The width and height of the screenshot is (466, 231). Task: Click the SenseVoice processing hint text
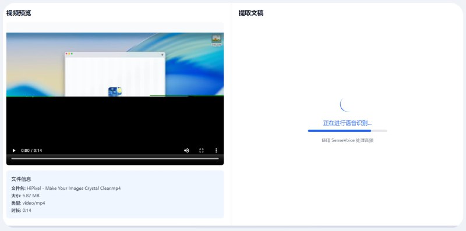(x=347, y=140)
